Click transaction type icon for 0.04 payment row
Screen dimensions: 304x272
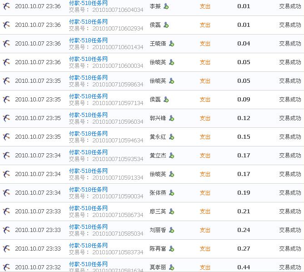click(6, 44)
